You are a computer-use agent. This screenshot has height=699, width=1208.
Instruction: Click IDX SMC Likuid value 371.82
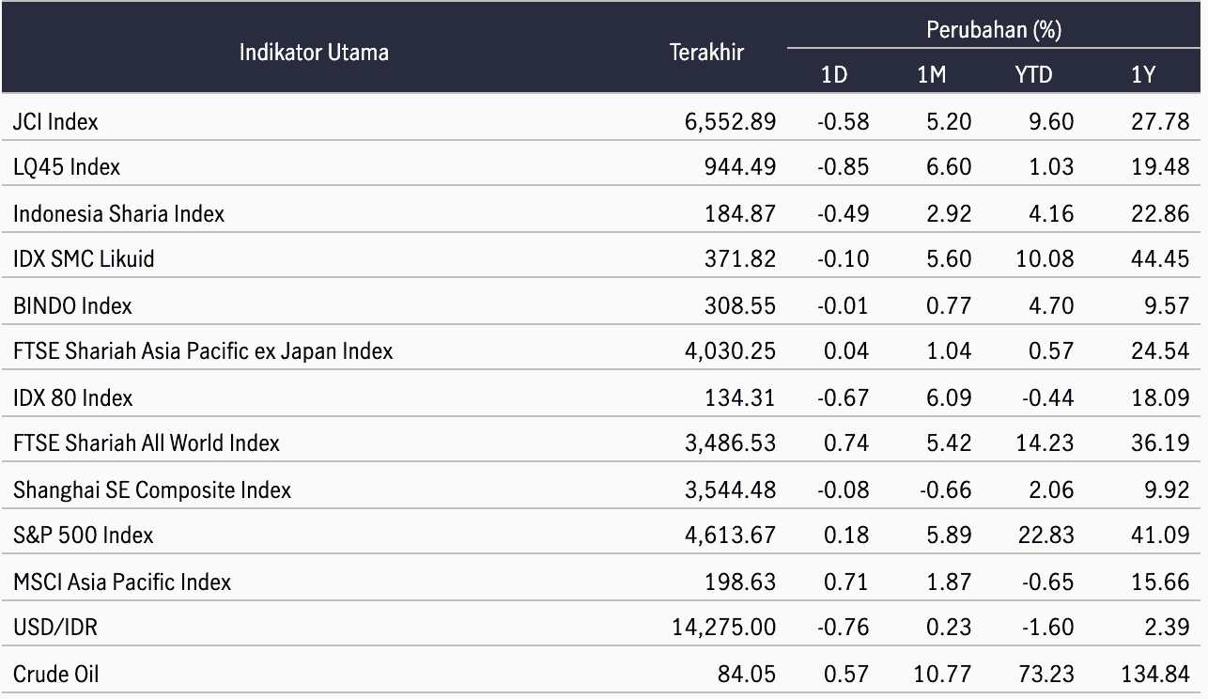point(740,259)
